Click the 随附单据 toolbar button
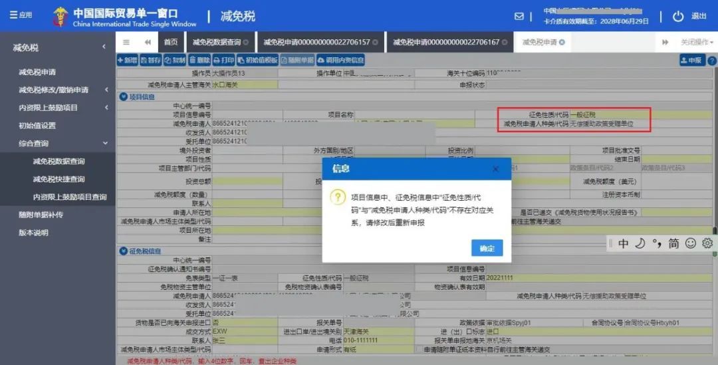Screen dimensions: 718x365 [297, 60]
